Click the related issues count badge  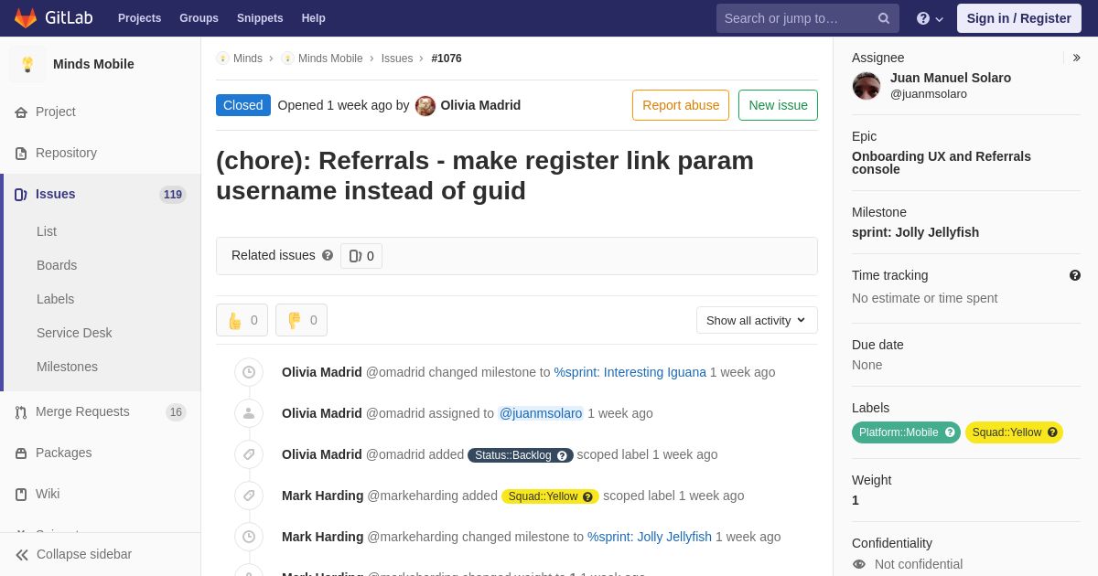coord(361,256)
